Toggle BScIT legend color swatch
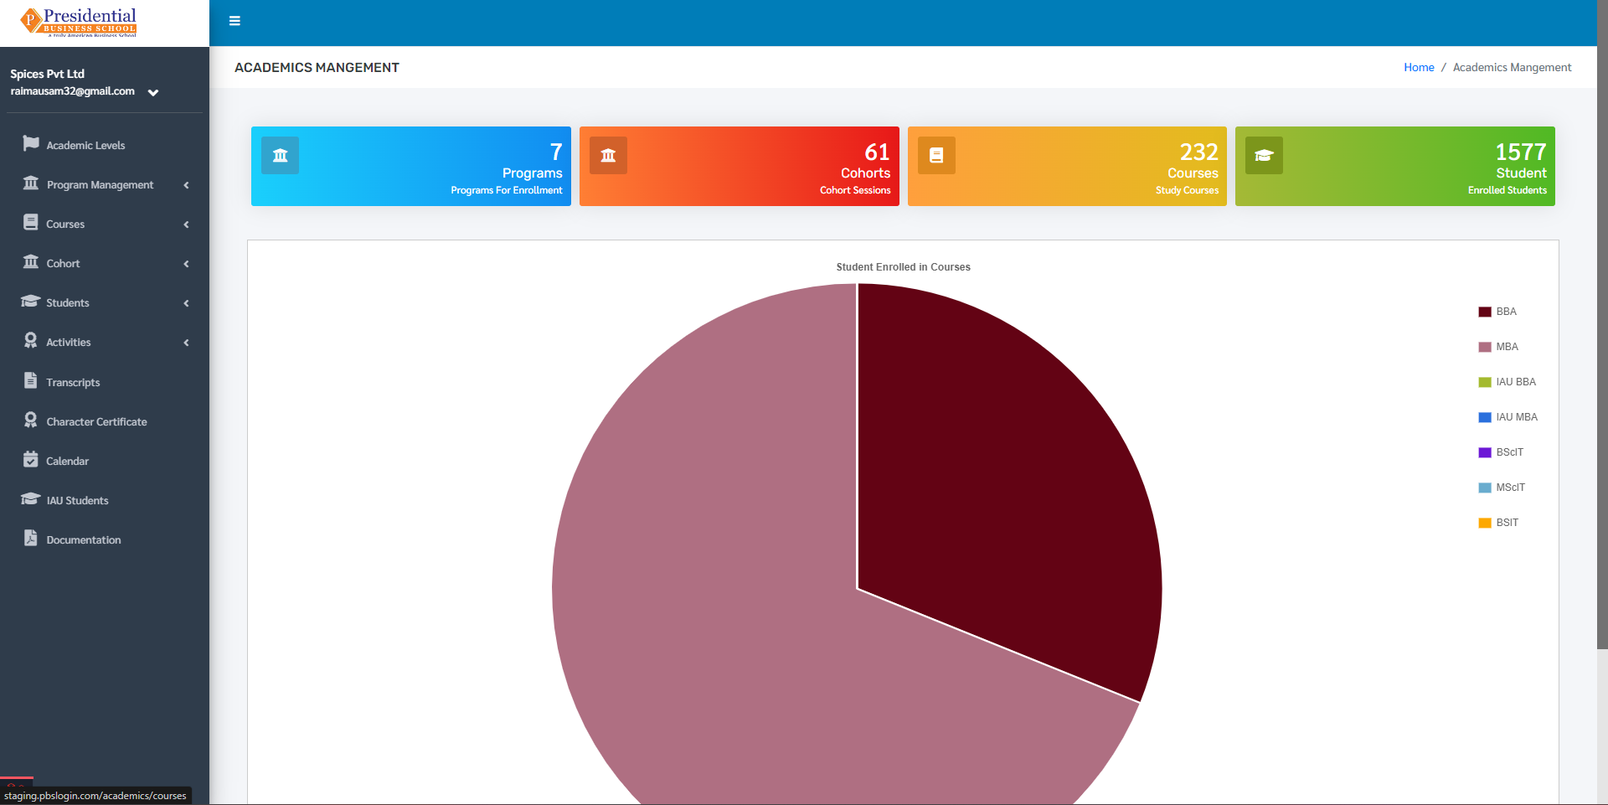The height and width of the screenshot is (805, 1608). coord(1485,452)
